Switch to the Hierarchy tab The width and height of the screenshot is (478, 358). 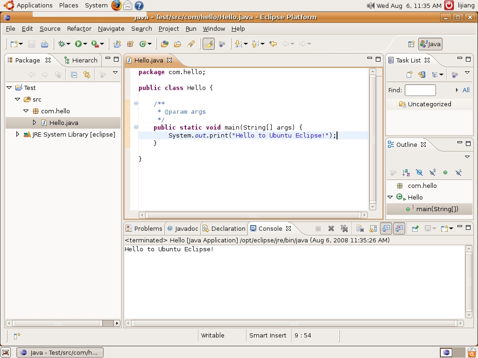81,60
